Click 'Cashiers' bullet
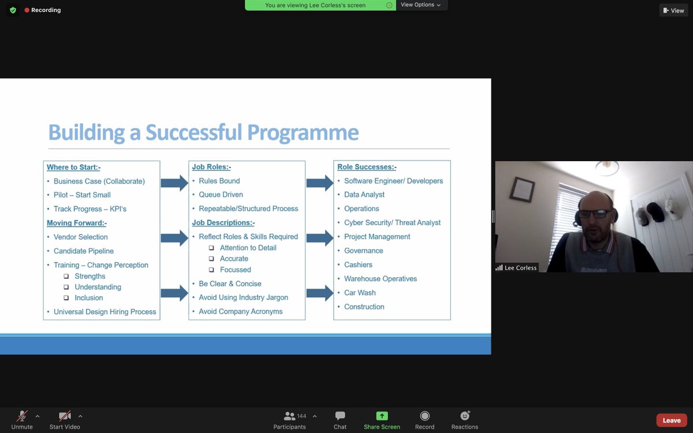Screen dimensions: 693x433 tap(358, 264)
